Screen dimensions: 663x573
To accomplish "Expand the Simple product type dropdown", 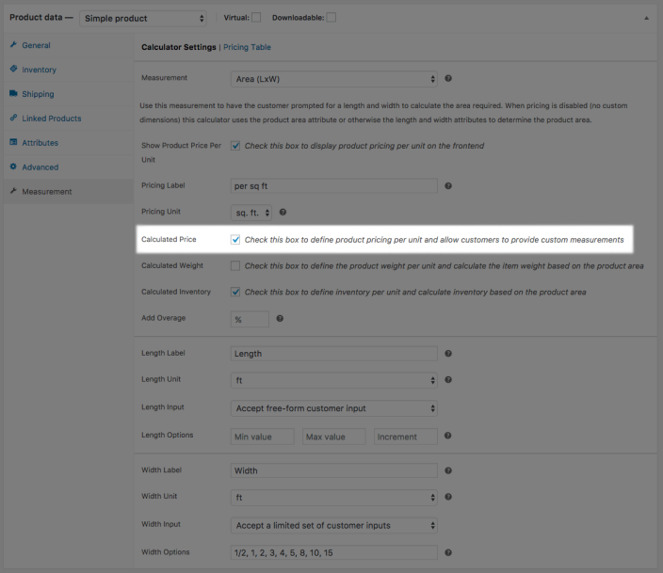I will (x=143, y=18).
